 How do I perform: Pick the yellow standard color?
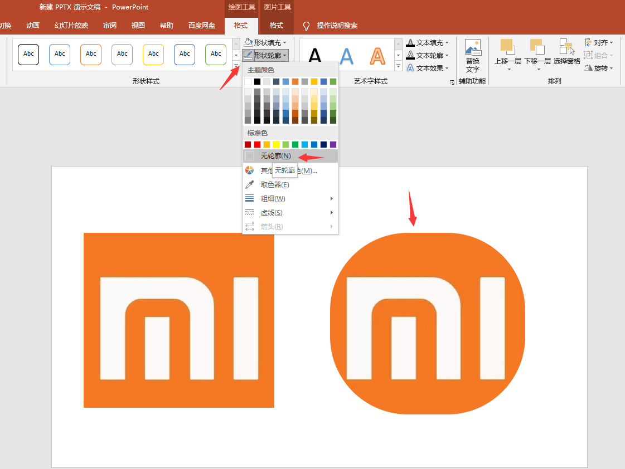coord(276,144)
